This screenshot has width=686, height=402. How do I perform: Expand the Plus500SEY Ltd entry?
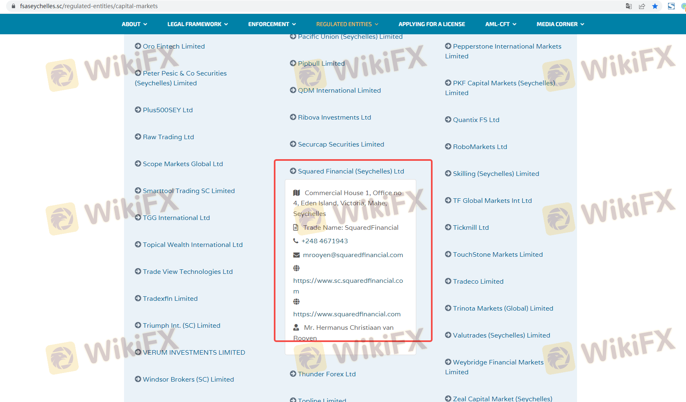click(x=167, y=110)
